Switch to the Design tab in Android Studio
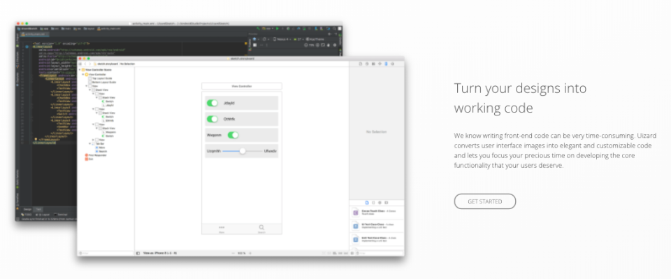 click(27, 209)
